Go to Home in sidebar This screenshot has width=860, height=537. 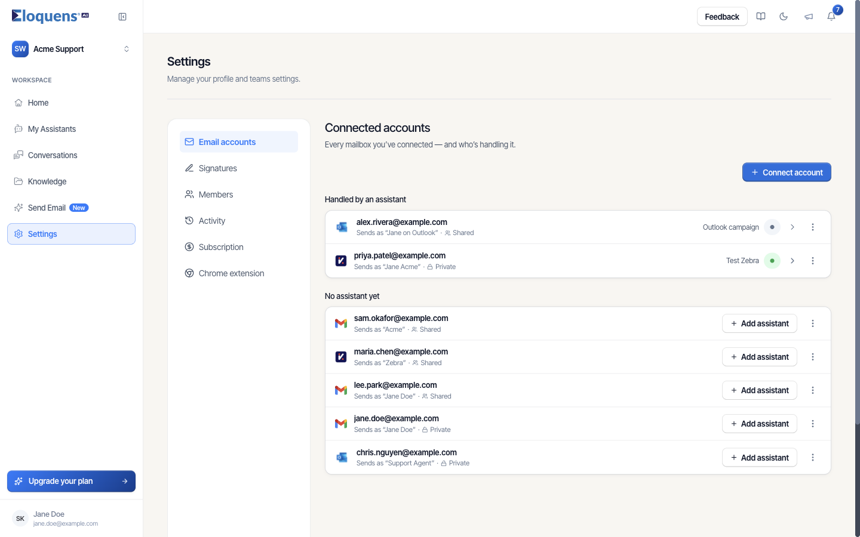point(71,103)
